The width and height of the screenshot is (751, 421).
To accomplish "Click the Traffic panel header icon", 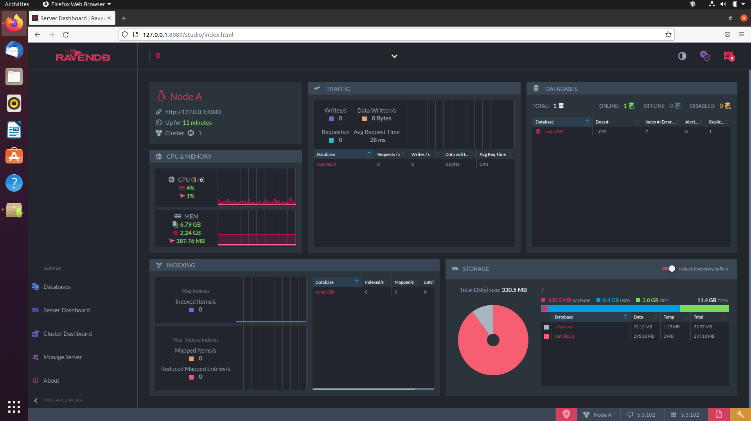I will [x=317, y=88].
